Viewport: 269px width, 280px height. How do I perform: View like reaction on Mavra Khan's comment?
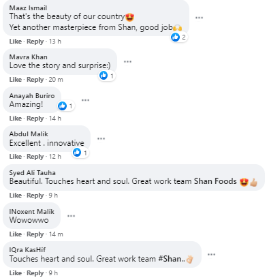tap(107, 76)
